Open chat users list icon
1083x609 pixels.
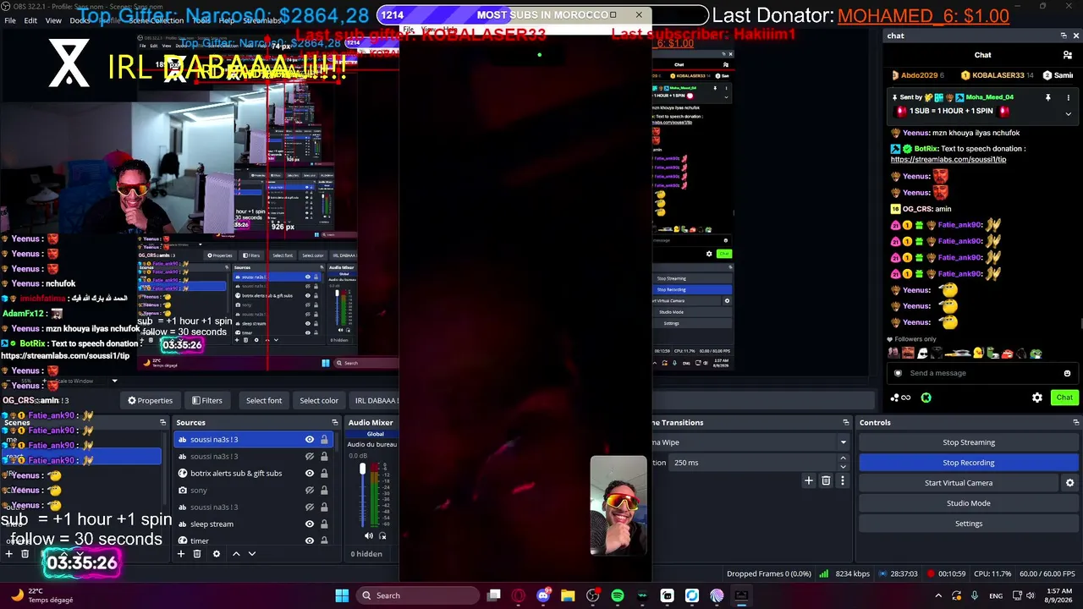(x=1068, y=55)
